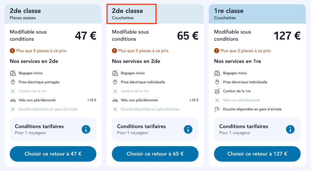The image size is (311, 171).
Task: Click Confort de la 1re seat icon
Action: click(x=217, y=91)
